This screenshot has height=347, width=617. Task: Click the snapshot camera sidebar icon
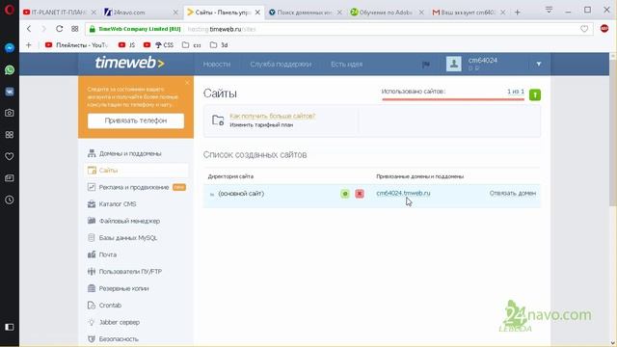10,113
